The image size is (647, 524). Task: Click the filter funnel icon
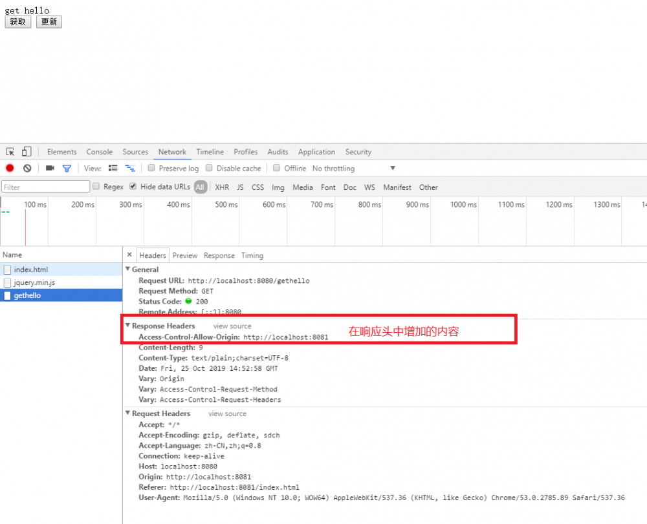pyautogui.click(x=67, y=167)
